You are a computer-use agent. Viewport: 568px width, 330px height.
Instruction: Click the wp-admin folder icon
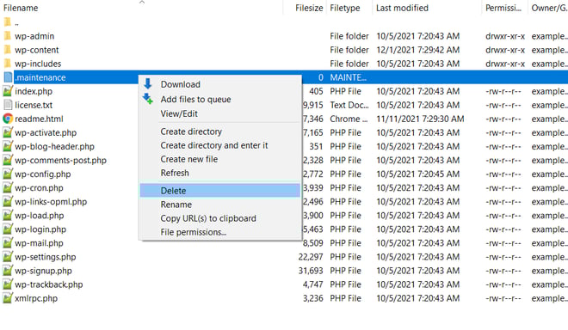(x=8, y=36)
